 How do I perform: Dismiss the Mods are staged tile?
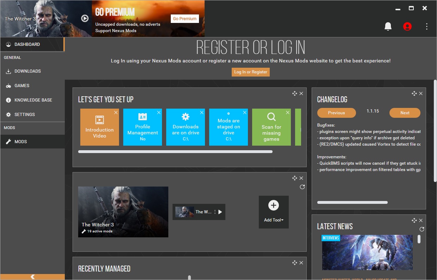(x=245, y=112)
